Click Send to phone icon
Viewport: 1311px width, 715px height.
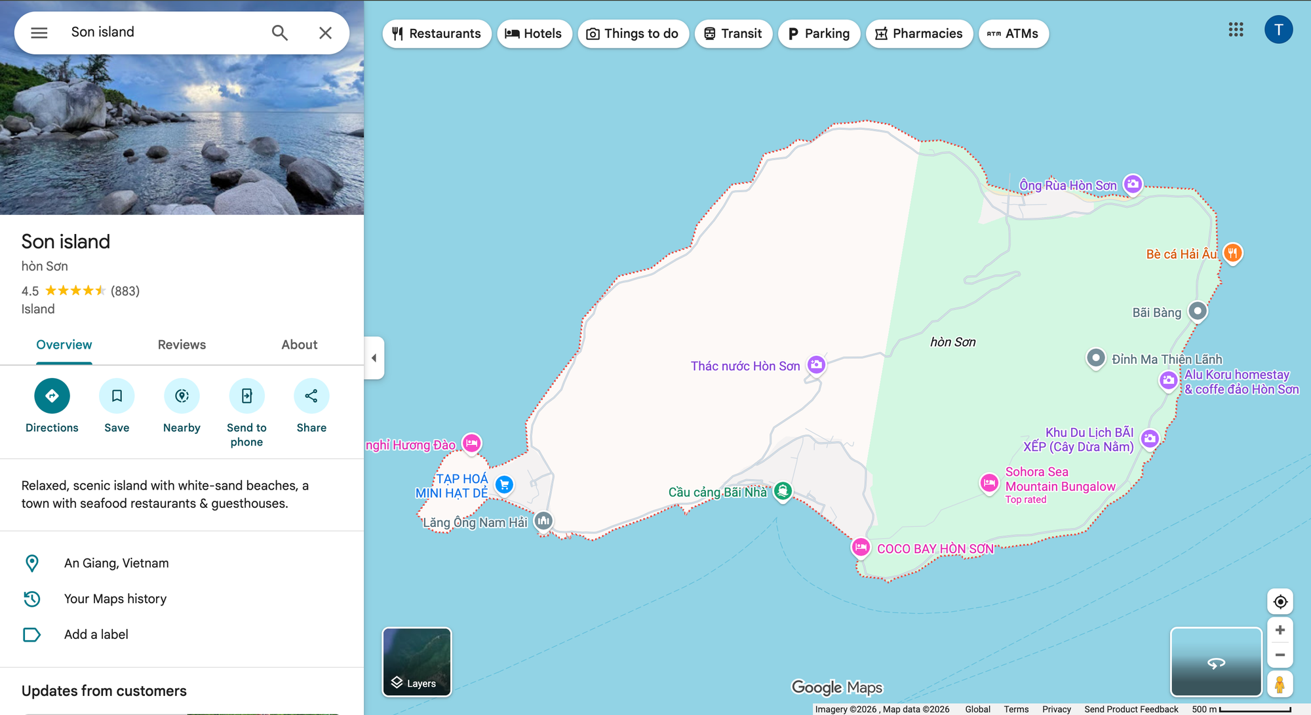click(x=246, y=396)
